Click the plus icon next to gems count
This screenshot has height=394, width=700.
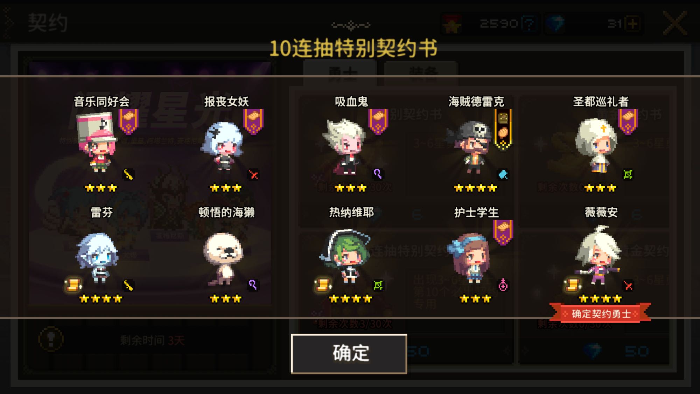point(632,24)
